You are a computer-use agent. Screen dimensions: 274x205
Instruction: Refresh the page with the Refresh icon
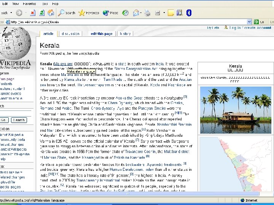coord(41,13)
